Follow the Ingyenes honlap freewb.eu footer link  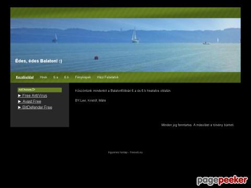(x=125, y=152)
